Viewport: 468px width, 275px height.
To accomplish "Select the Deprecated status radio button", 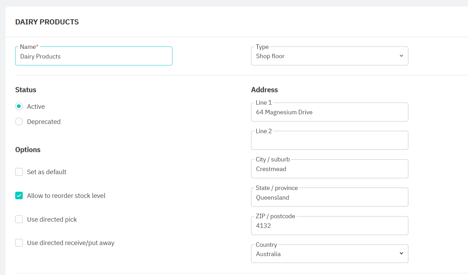I will [19, 122].
